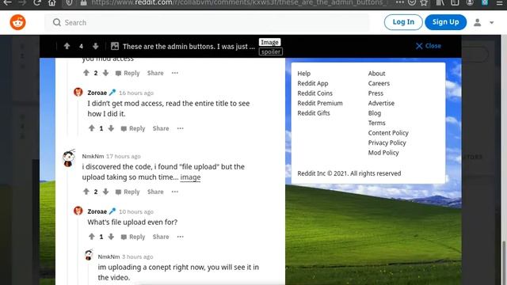Viewport: 507px width, 285px height.
Task: Click the Search field magnifier icon
Action: click(57, 22)
